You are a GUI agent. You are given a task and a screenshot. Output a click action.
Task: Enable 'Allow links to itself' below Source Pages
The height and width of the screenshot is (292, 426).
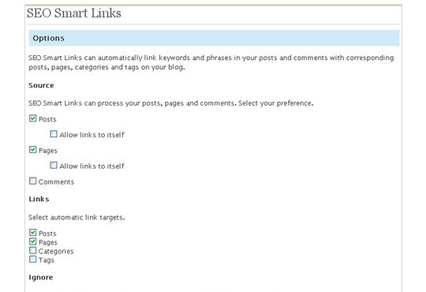tap(54, 165)
